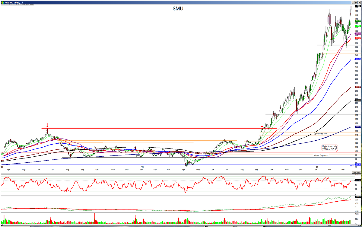Click the 298.11 indicator value label
The height and width of the screenshot is (227, 362).
[358, 197]
